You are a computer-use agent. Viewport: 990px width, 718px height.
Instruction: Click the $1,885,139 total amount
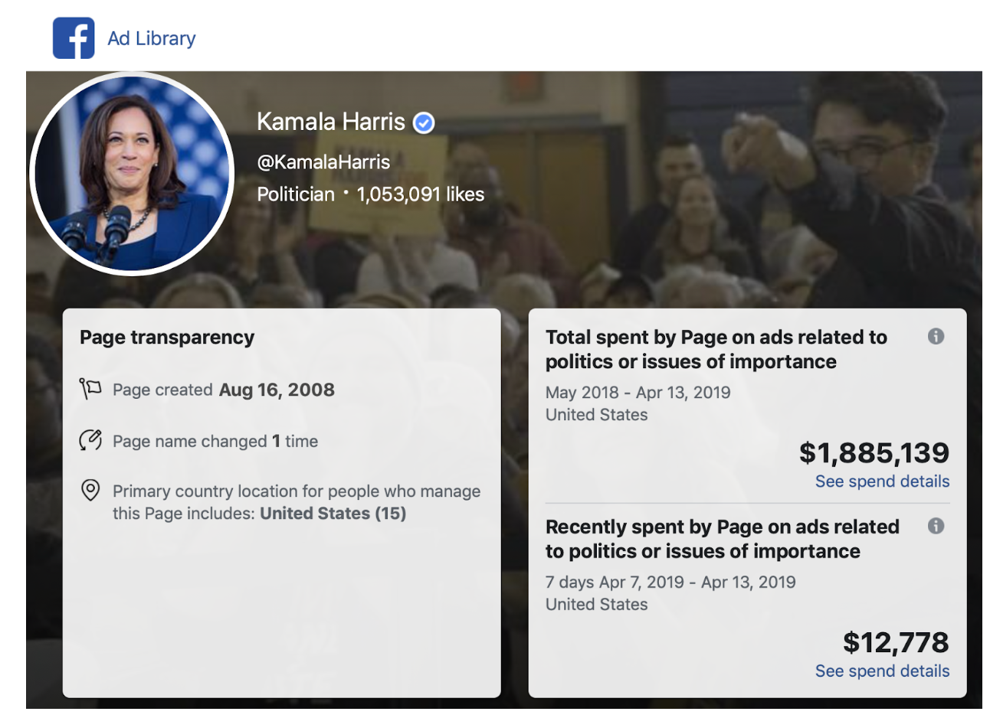pos(874,453)
